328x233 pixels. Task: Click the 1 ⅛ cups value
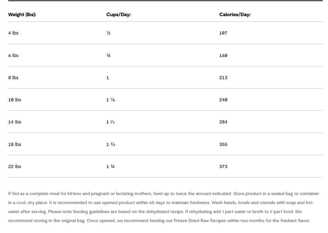[110, 100]
